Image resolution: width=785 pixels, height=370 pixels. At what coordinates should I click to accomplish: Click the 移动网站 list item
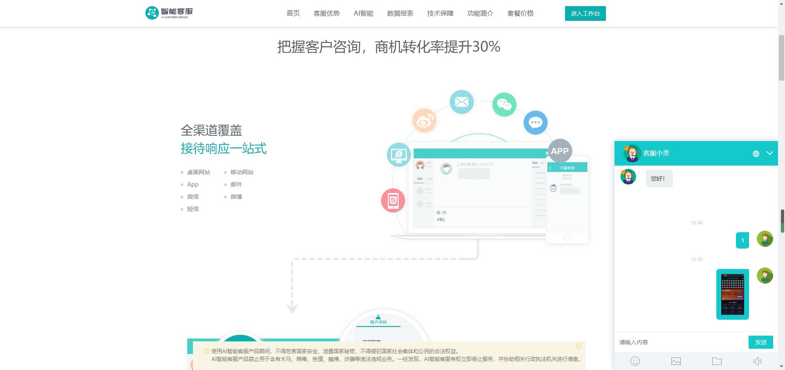click(x=242, y=172)
